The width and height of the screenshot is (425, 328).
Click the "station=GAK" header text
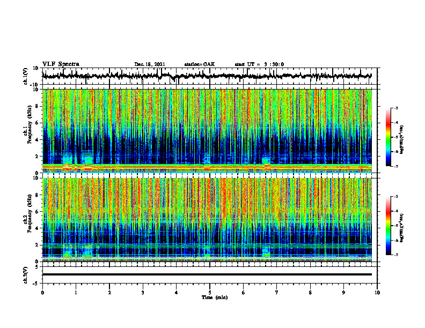click(200, 64)
